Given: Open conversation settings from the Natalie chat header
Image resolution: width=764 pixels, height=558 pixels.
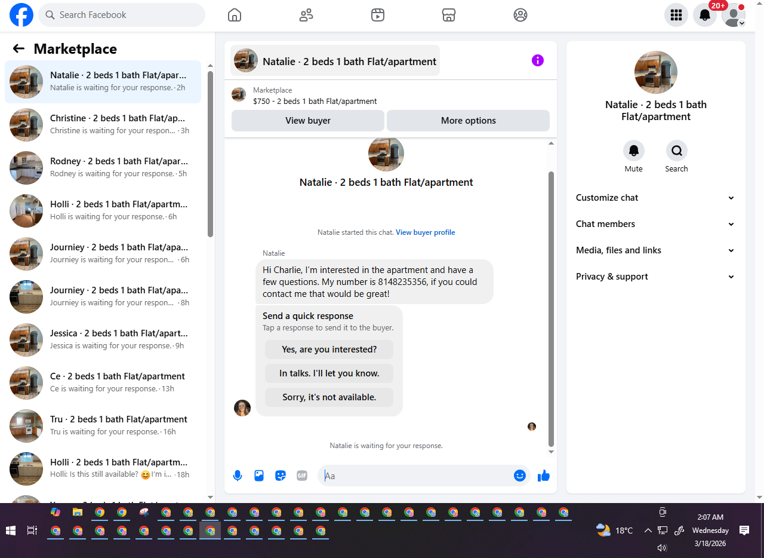Looking at the screenshot, I should [x=335, y=61].
